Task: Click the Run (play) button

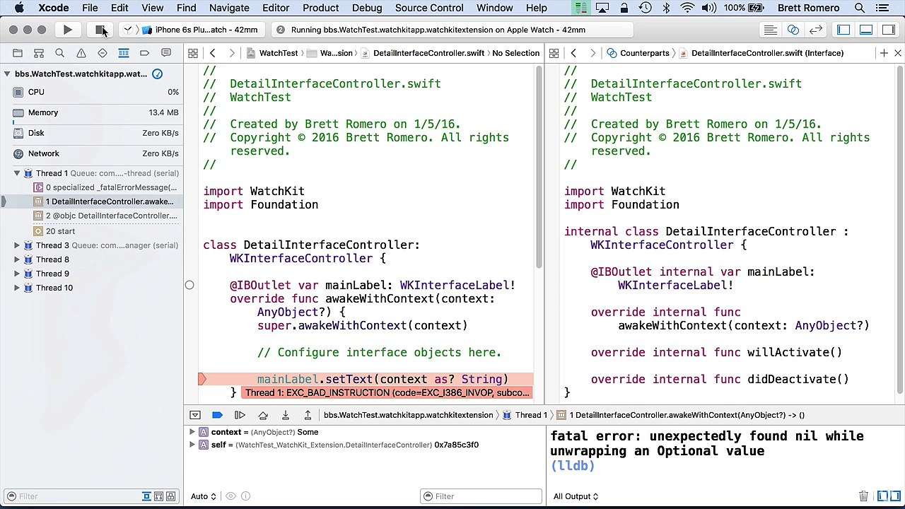Action: [x=67, y=30]
